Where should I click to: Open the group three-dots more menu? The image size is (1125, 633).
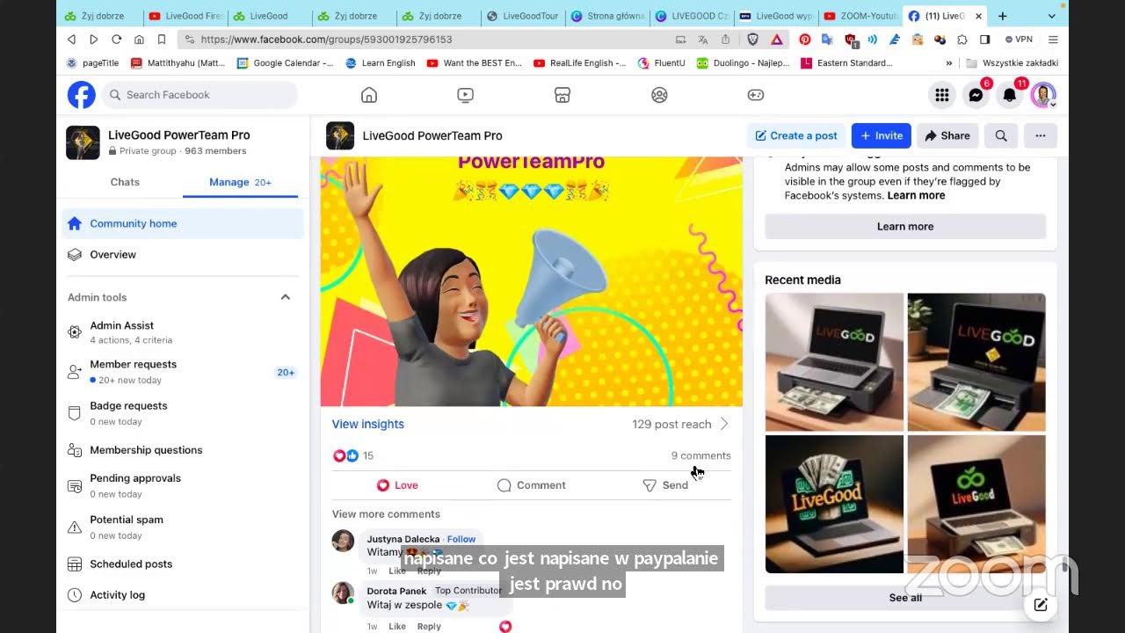(x=1041, y=135)
